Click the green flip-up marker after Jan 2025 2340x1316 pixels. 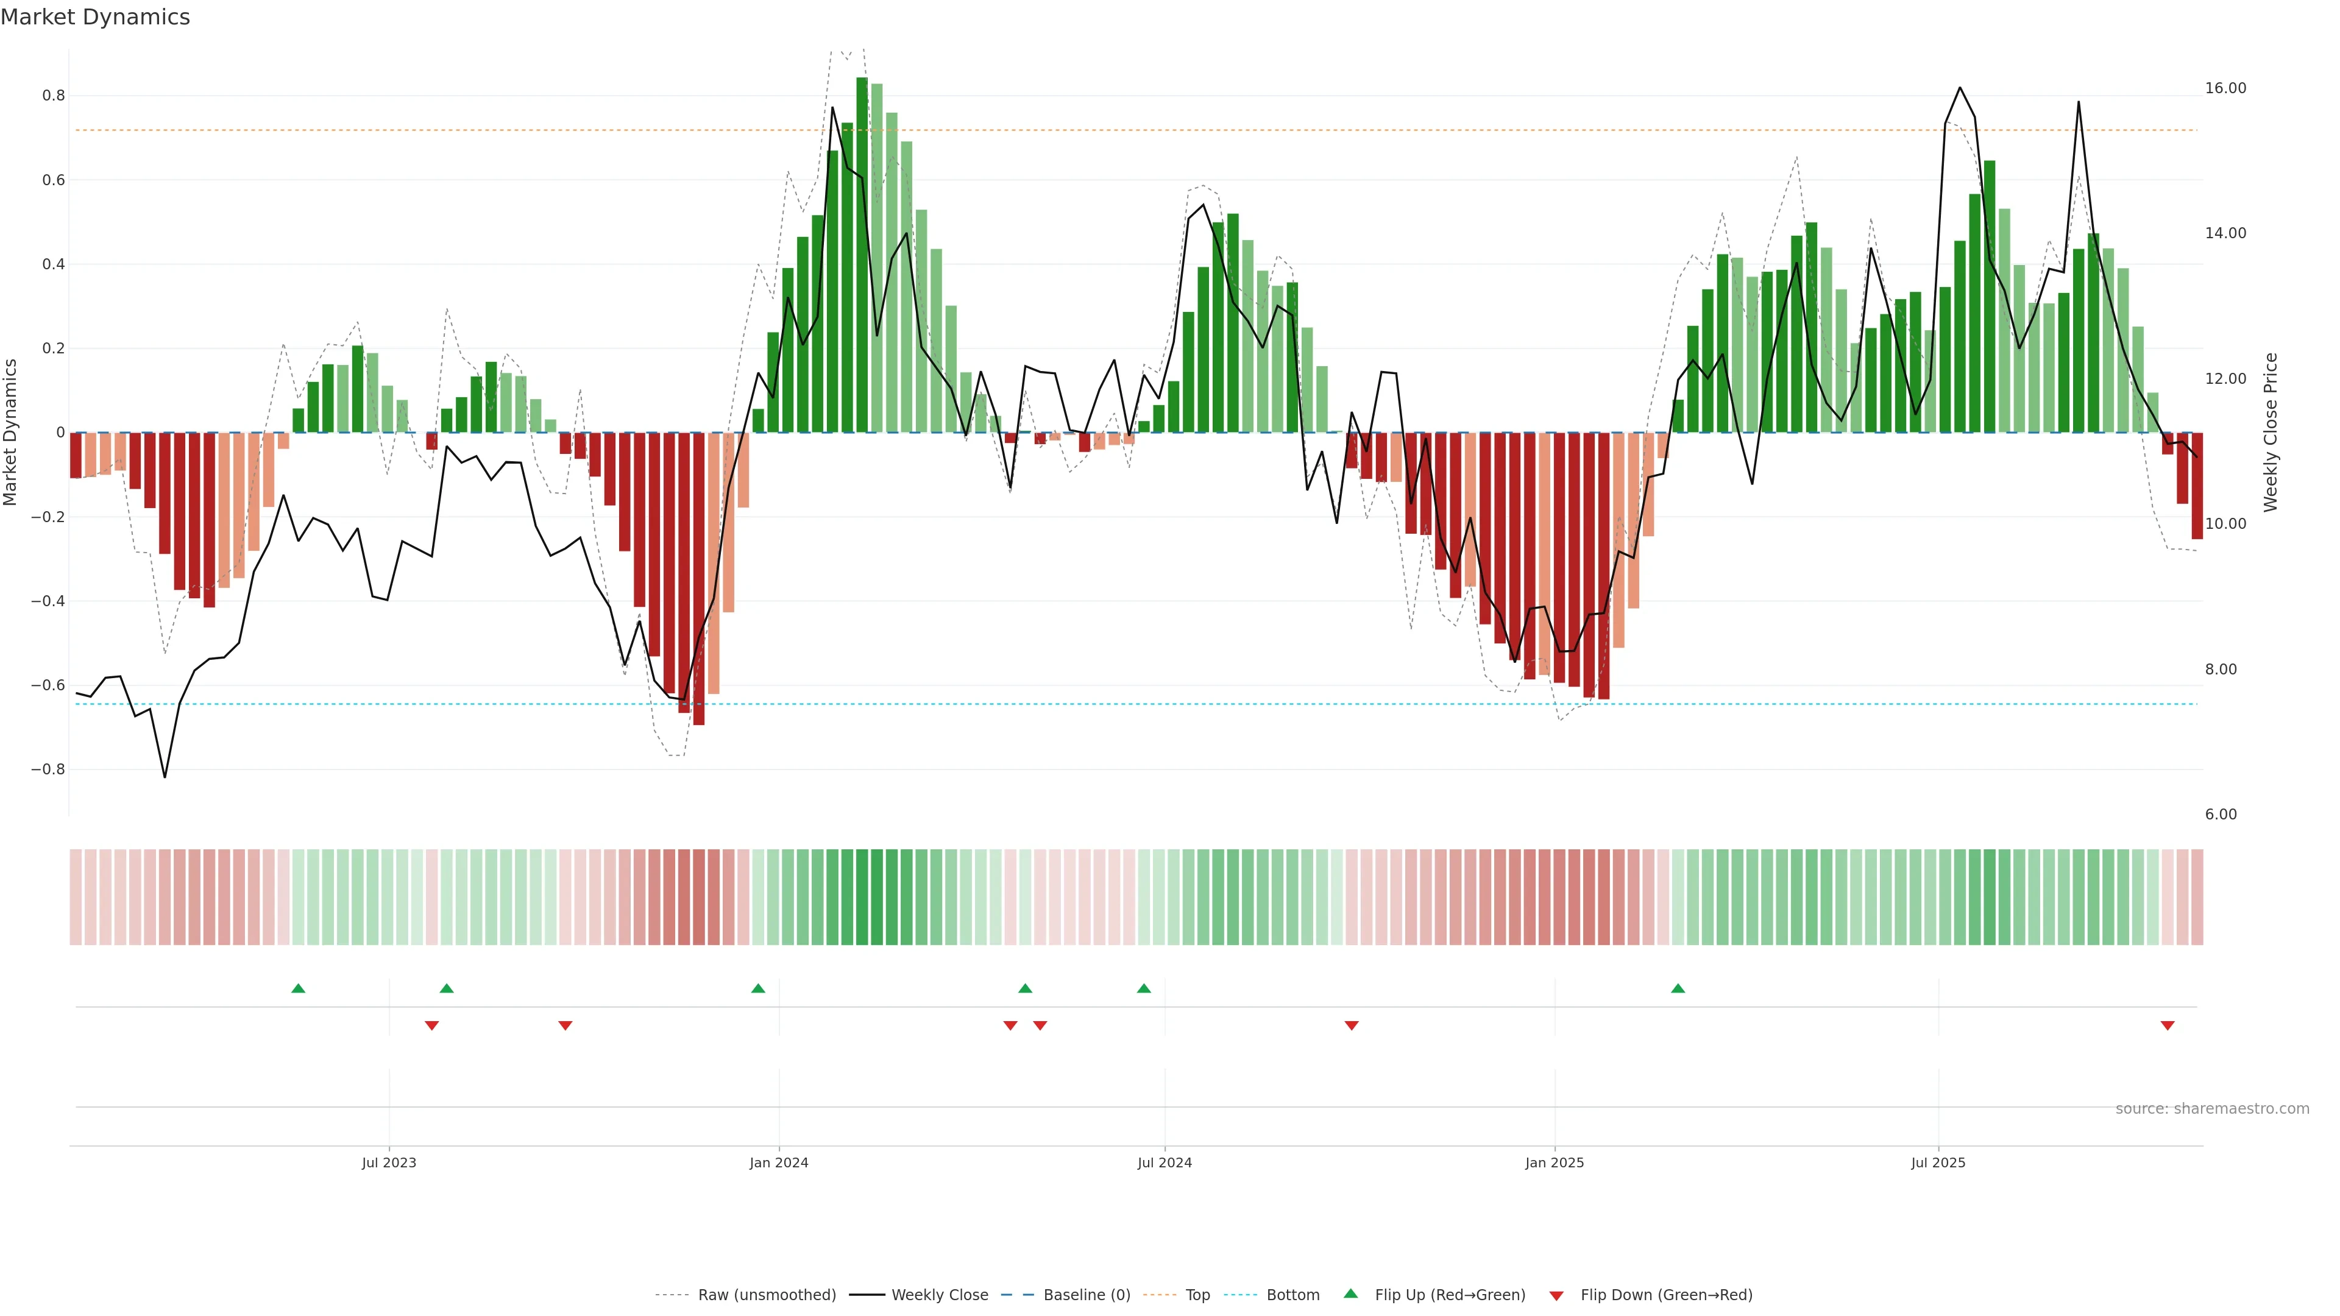1678,988
